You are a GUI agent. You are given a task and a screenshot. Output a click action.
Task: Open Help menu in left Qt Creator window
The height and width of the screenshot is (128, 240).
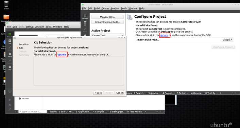[67, 26]
